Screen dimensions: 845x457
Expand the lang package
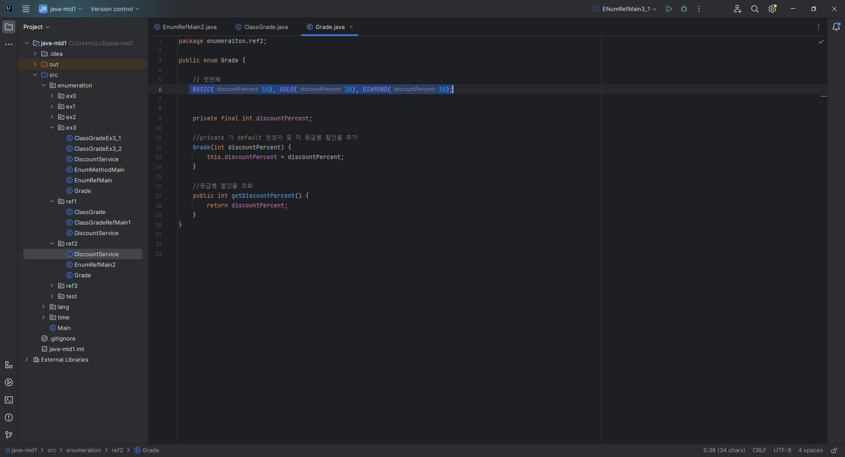point(44,307)
